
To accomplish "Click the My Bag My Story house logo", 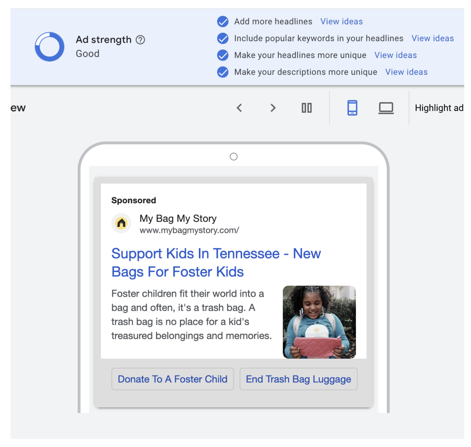I will pos(122,223).
